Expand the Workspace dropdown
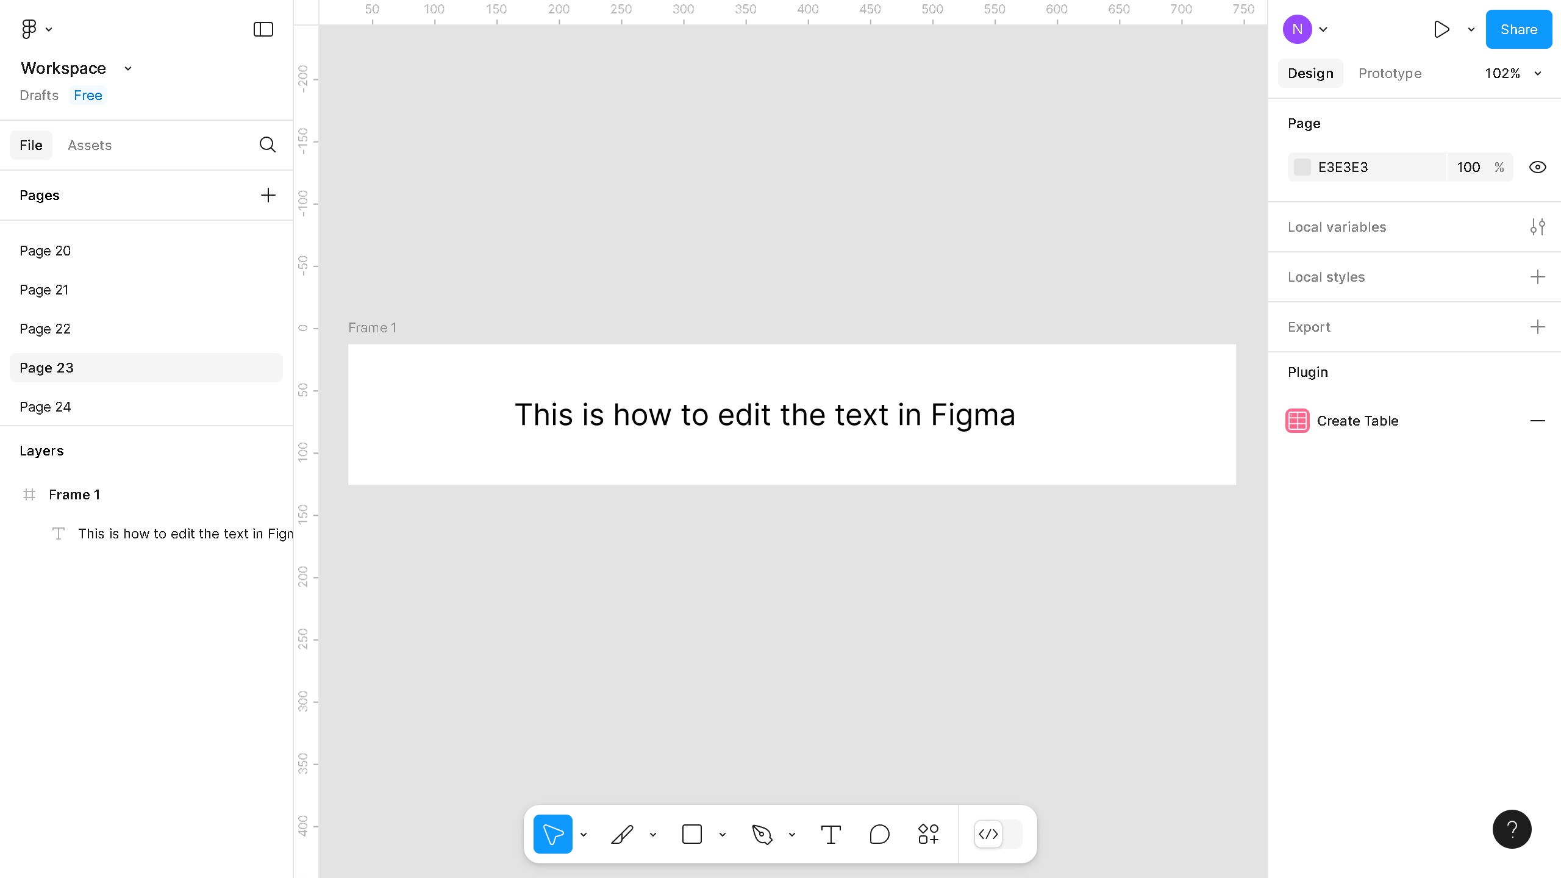Viewport: 1561px width, 878px height. (x=127, y=68)
